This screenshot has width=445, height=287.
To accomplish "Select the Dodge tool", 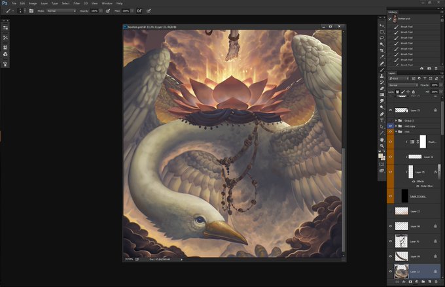I will tap(382, 107).
